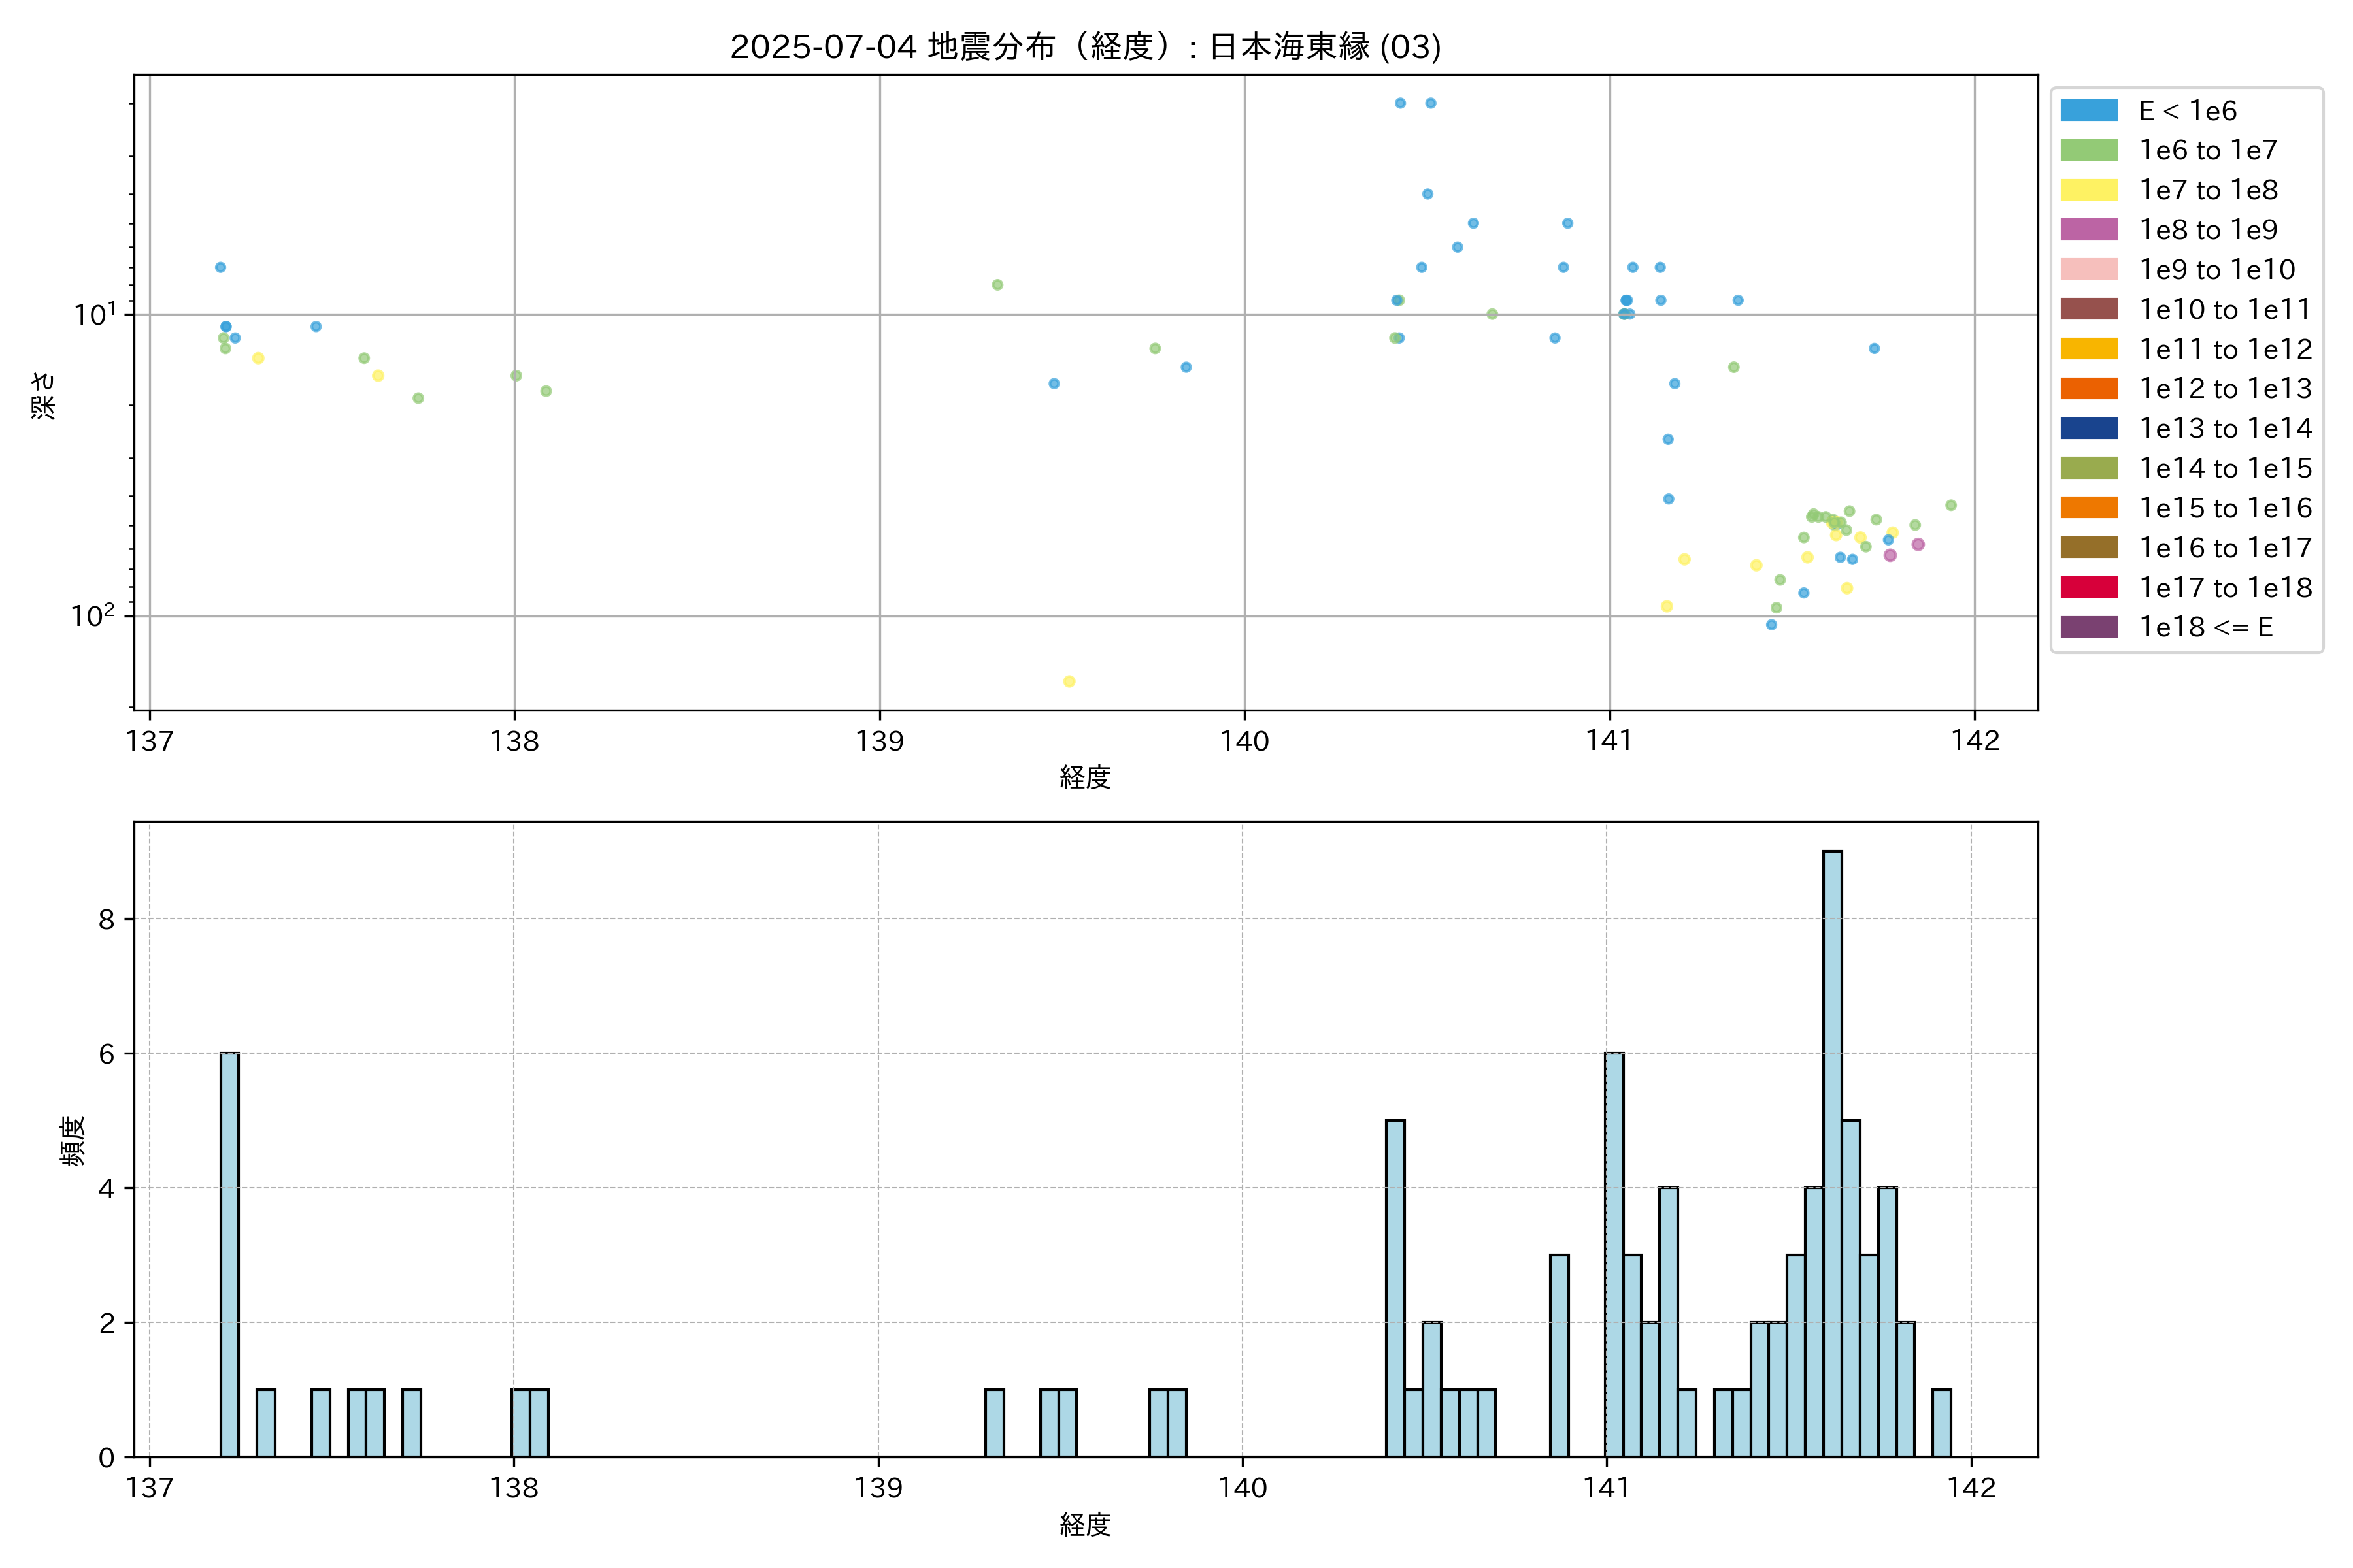
Task: Click the yellow scatter point below depth 100
Action: coord(1069,682)
